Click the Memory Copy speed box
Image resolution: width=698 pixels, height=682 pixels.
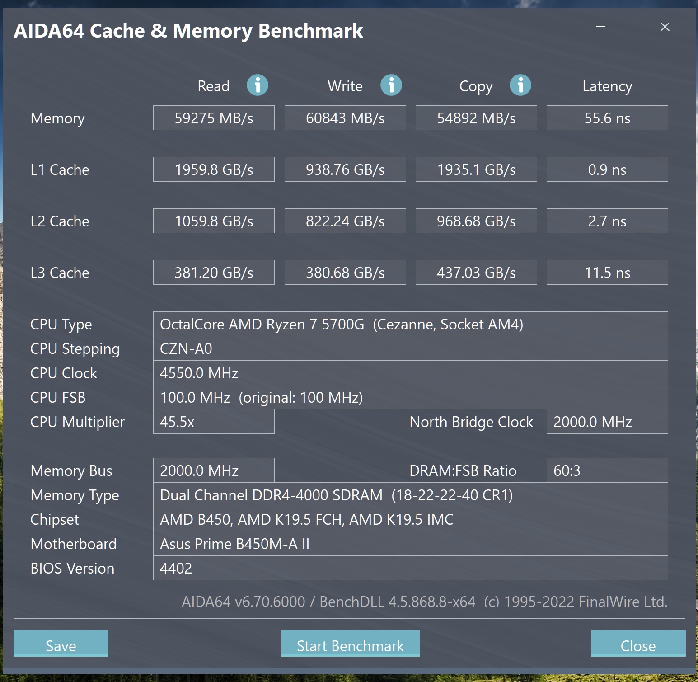[476, 118]
